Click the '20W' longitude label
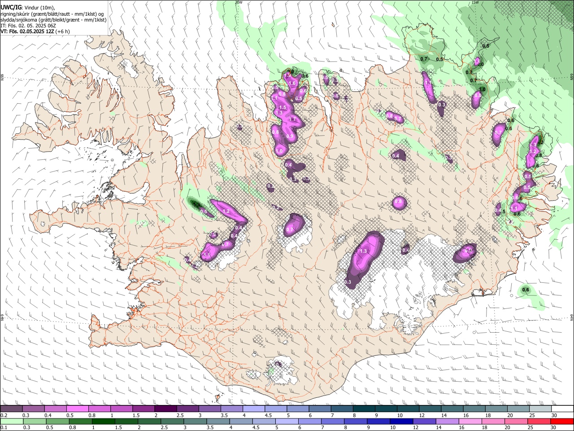The image size is (574, 431). coord(239,2)
